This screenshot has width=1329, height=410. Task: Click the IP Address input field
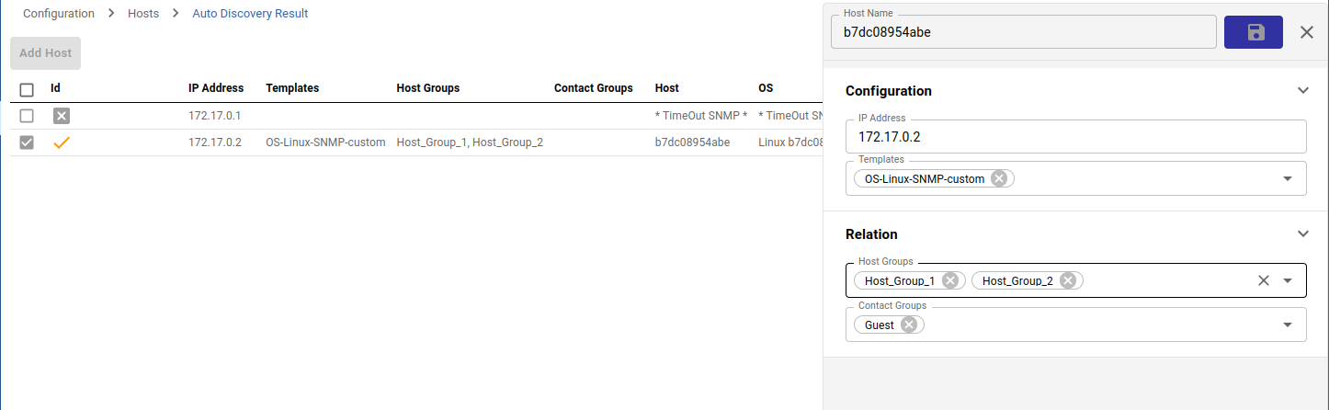pos(1075,137)
